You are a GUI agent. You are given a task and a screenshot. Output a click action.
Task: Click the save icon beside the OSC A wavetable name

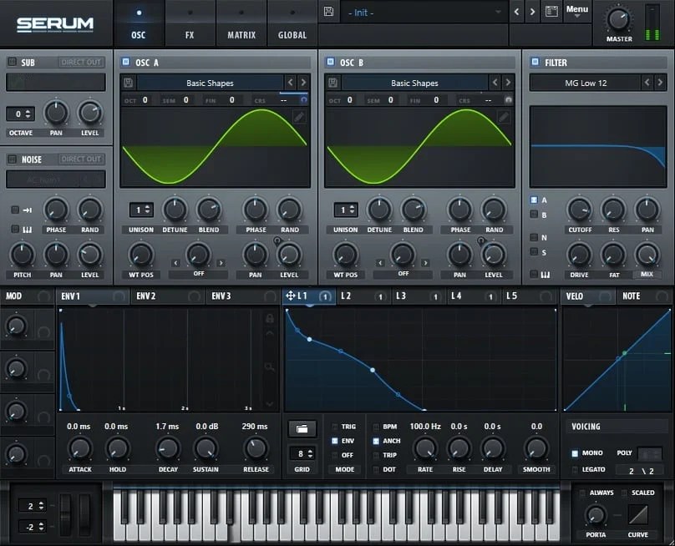point(126,83)
